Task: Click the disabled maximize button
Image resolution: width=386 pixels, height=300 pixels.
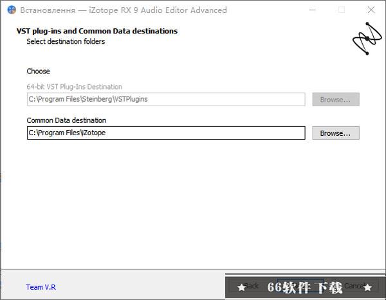Action: (x=341, y=10)
